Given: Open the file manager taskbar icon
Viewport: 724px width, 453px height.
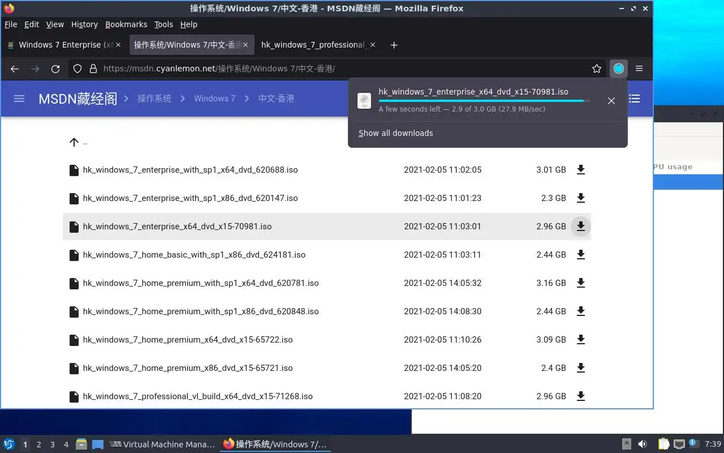Looking at the screenshot, I should click(x=81, y=445).
